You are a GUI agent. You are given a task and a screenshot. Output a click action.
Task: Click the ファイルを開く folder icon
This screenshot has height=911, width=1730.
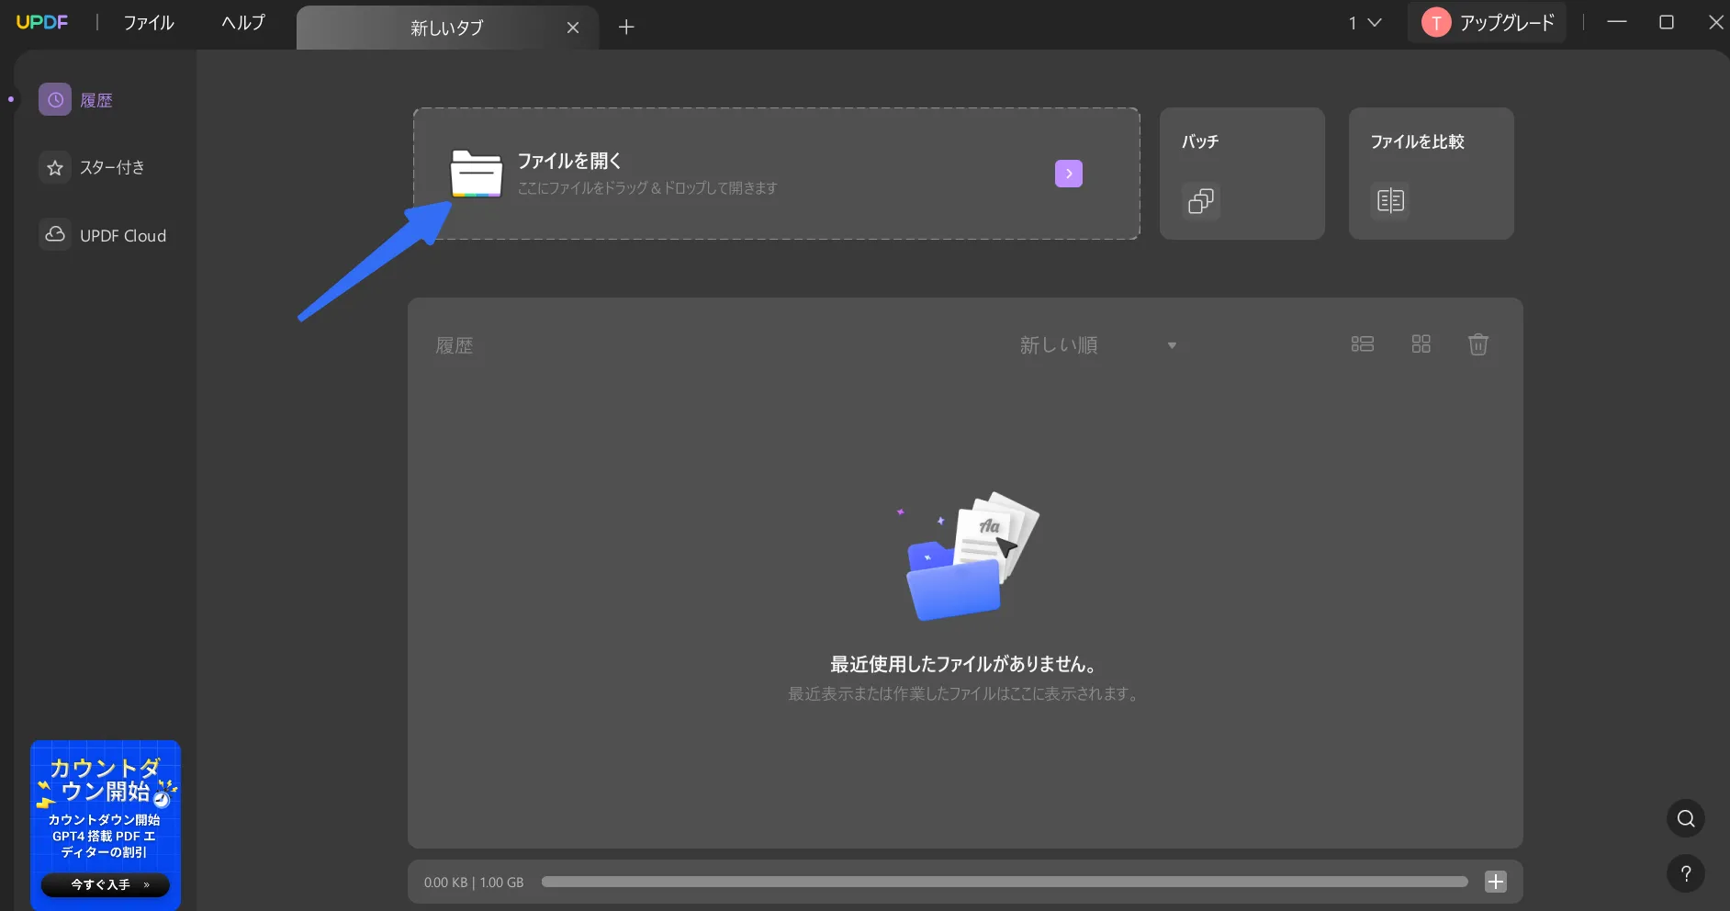pos(476,174)
